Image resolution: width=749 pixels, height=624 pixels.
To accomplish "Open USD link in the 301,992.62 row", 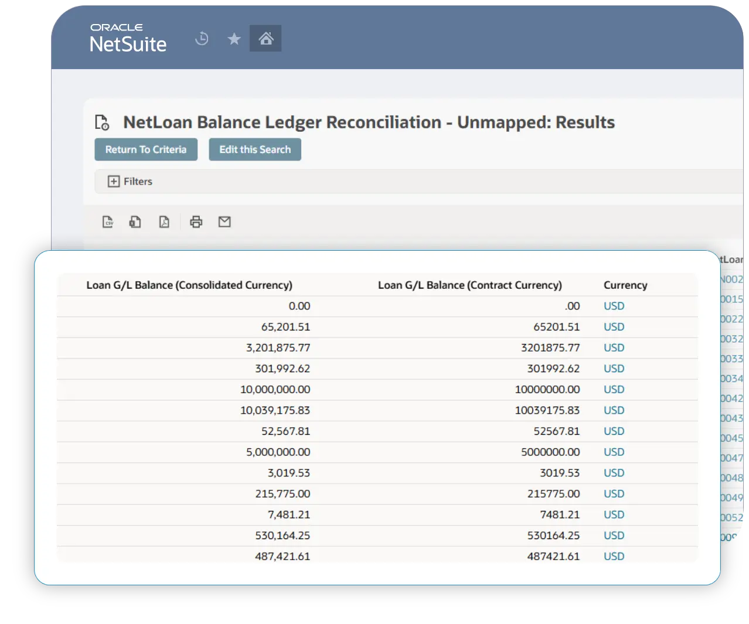I will pyautogui.click(x=614, y=369).
